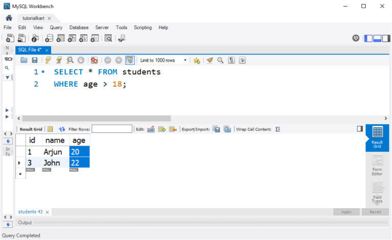Commit transaction checkmark icon
Viewport: 392px width, 240px height.
[108, 60]
